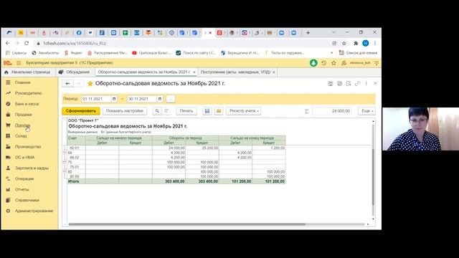Switch to the Начальная страница tab
This screenshot has width=459, height=258.
pyautogui.click(x=28, y=72)
